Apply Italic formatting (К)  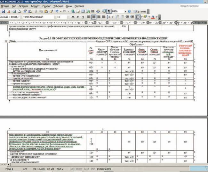pyautogui.click(x=78, y=17)
